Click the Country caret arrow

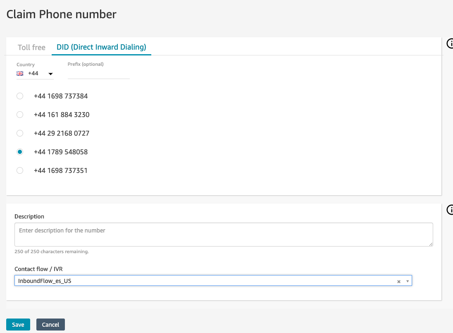pos(50,74)
